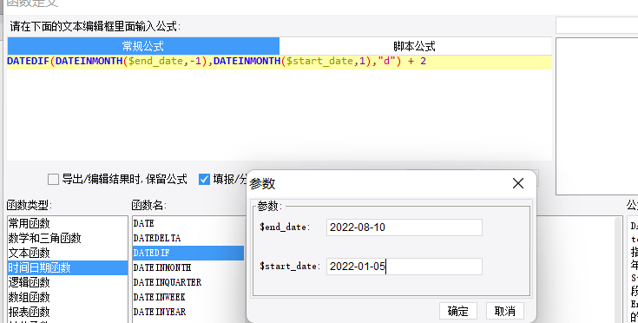The width and height of the screenshot is (638, 323).
Task: Select 常用函数 function type
Action: coord(68,223)
